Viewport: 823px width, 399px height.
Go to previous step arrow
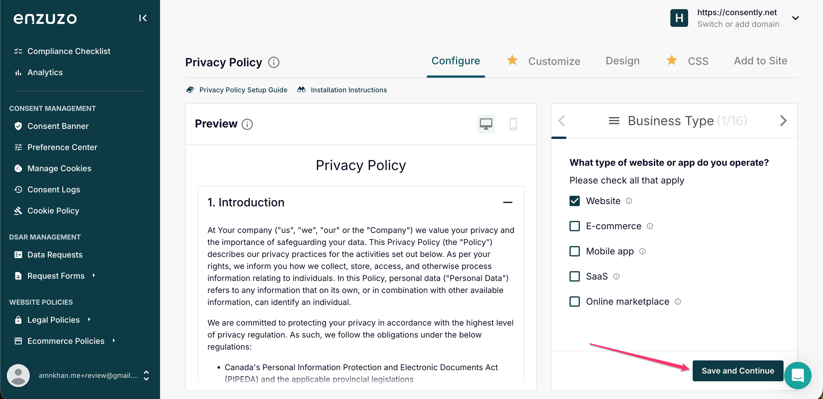(562, 120)
